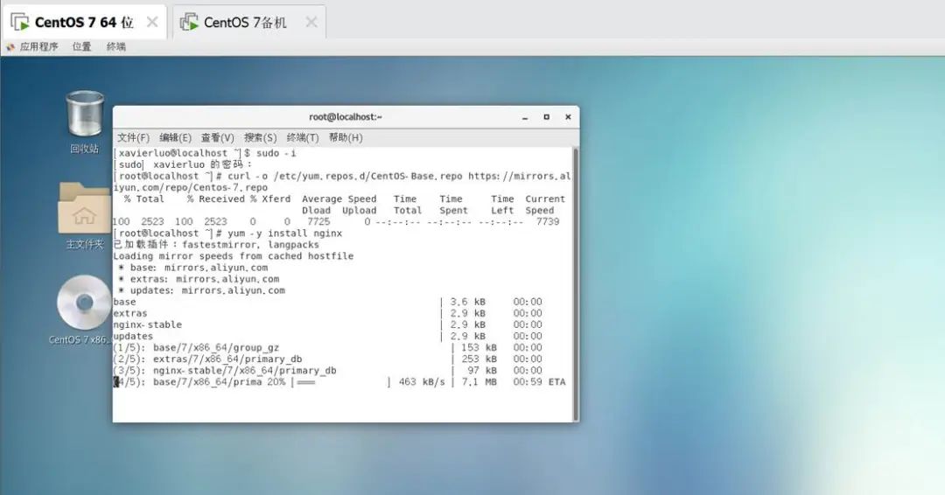Close the root@localhost terminal window
This screenshot has width=945, height=495.
pyautogui.click(x=568, y=117)
